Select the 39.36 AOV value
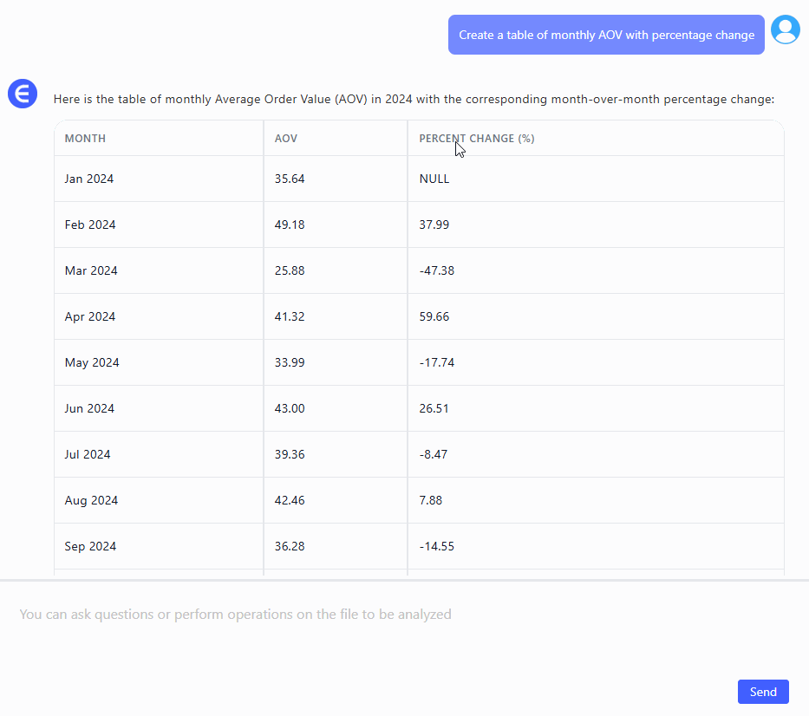 coord(290,455)
